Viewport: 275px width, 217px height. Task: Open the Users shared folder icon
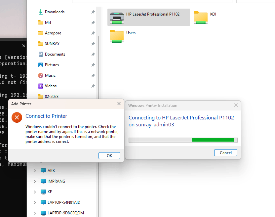coord(117,36)
